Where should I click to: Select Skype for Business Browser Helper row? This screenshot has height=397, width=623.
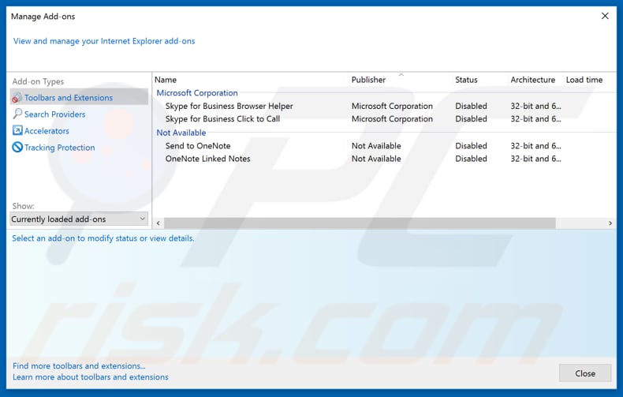384,106
